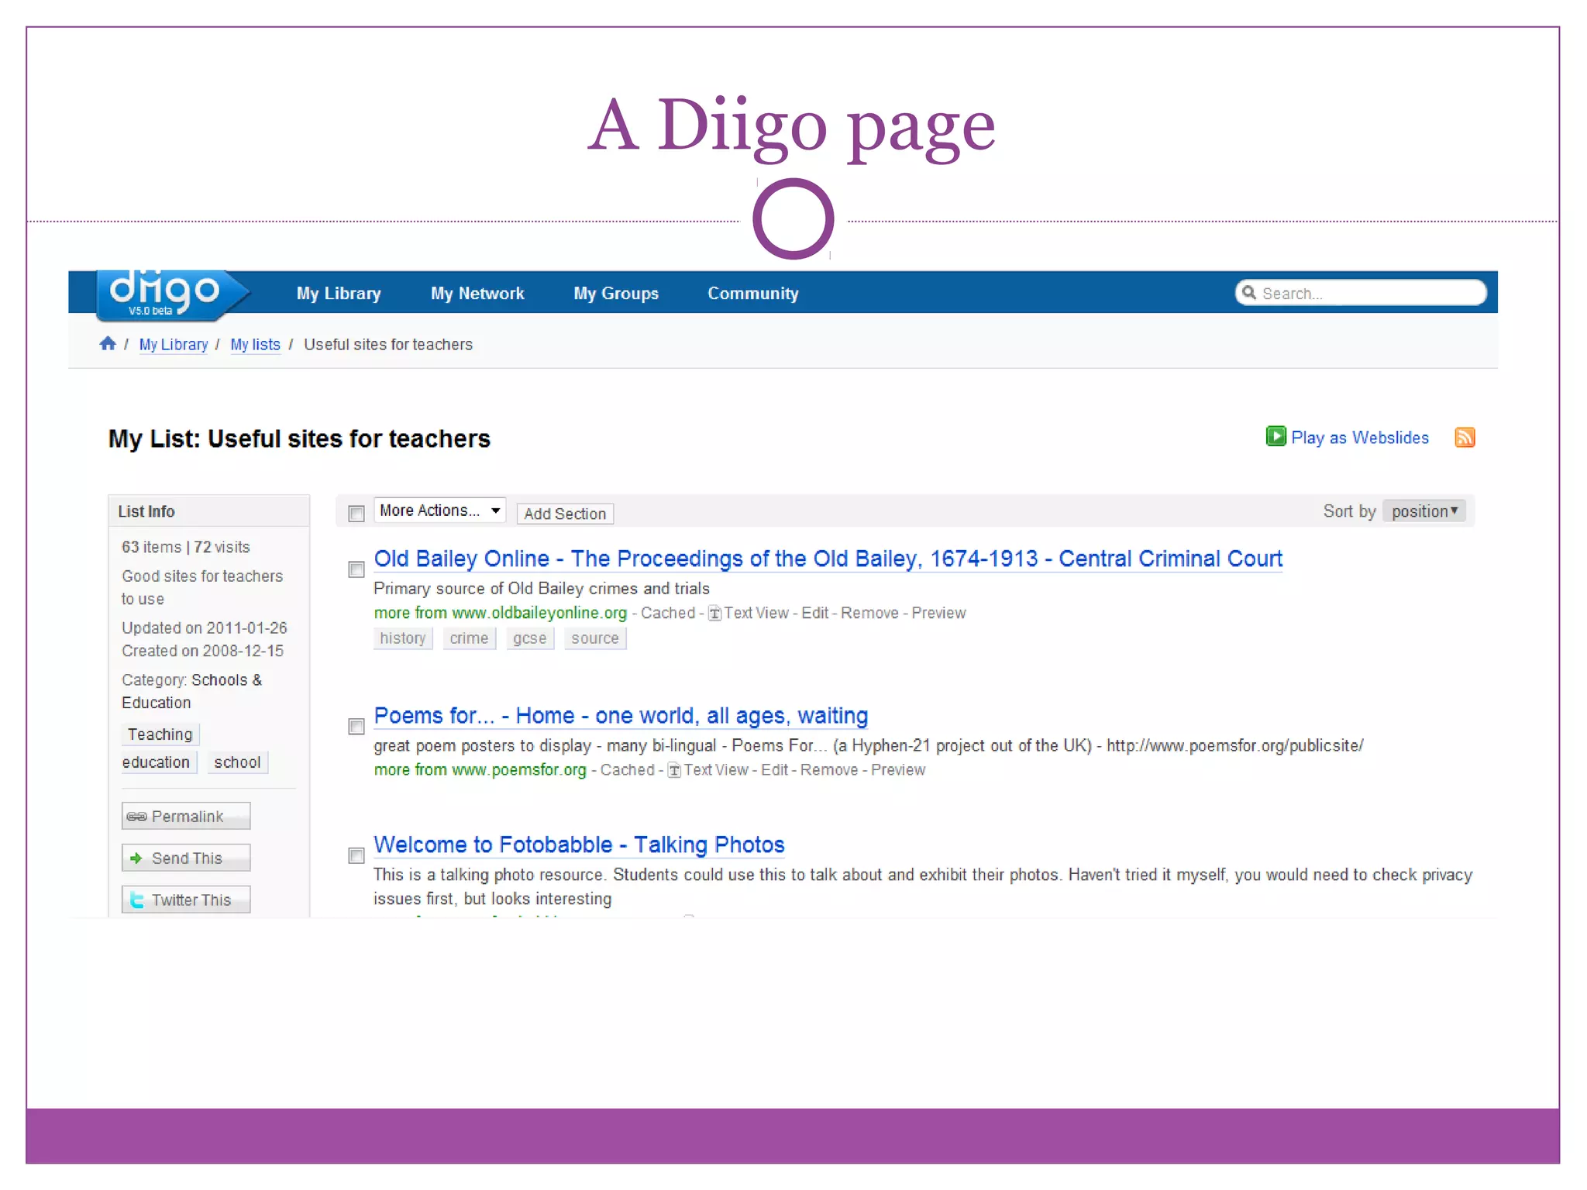
Task: Click the RSS feed icon
Action: pos(1465,437)
